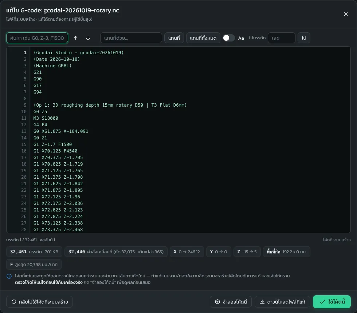357x313 pixels.
Task: Jump to next search match arrow
Action: tap(88, 38)
